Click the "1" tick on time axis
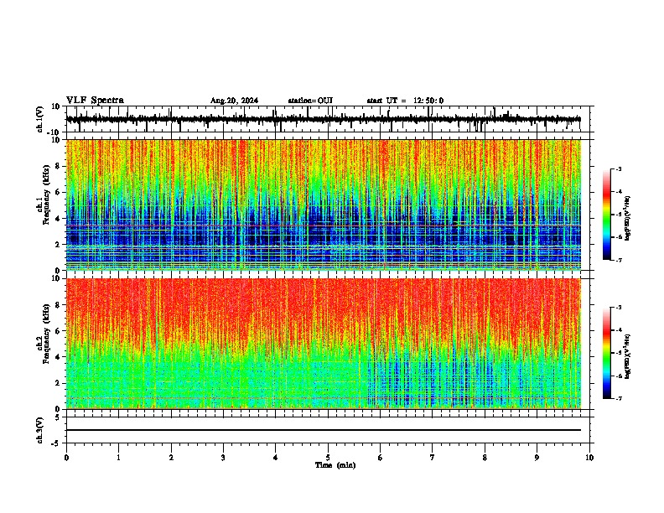 pos(118,458)
